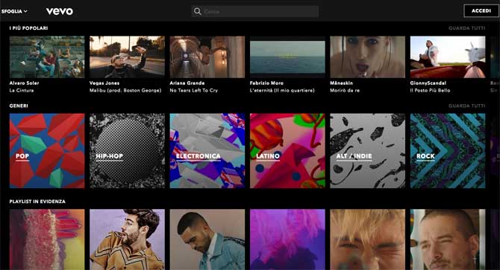Image resolution: width=500 pixels, height=270 pixels.
Task: Play the Måneskin Morirò da re thumbnail
Action: 368,57
